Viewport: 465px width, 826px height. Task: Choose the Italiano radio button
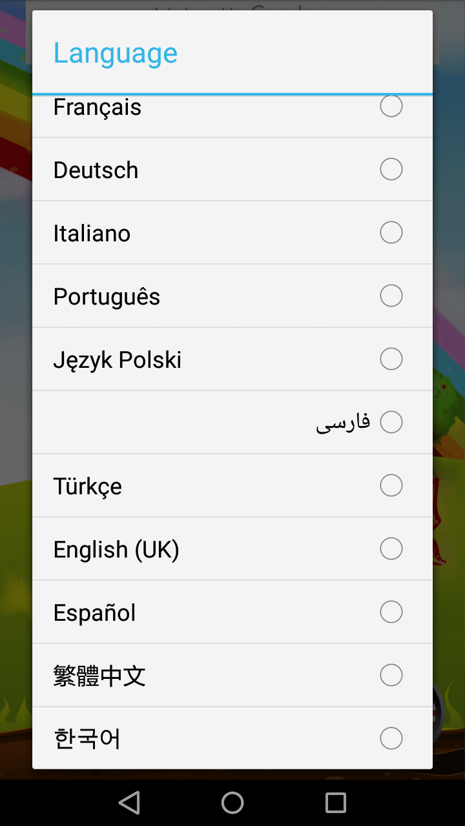[391, 232]
